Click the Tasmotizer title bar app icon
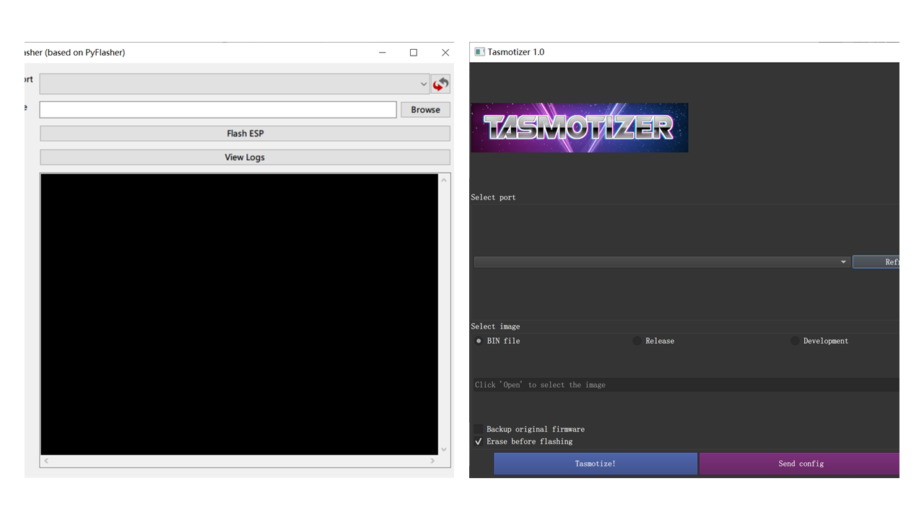924x520 pixels. tap(479, 52)
